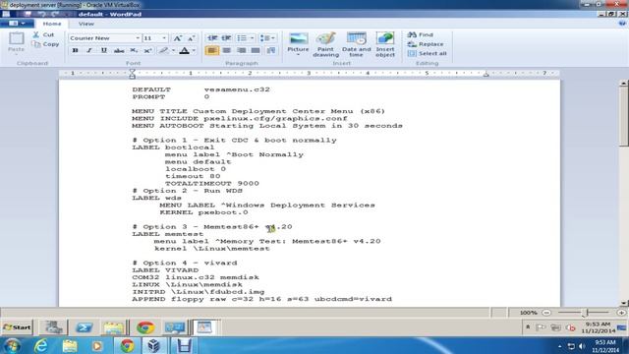The width and height of the screenshot is (629, 354).
Task: Open WordPad task in VM taskbar
Action: click(204, 327)
